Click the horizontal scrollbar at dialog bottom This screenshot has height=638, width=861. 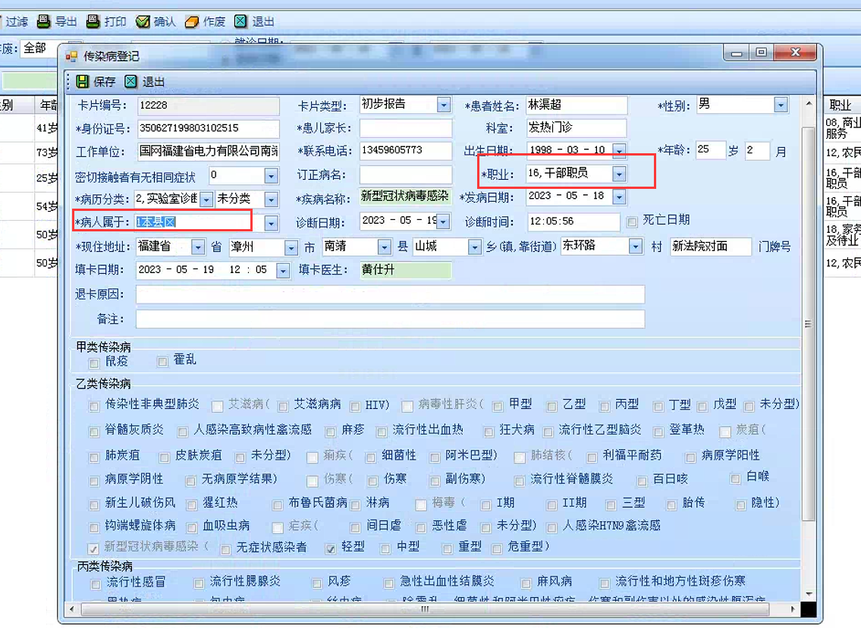[425, 609]
